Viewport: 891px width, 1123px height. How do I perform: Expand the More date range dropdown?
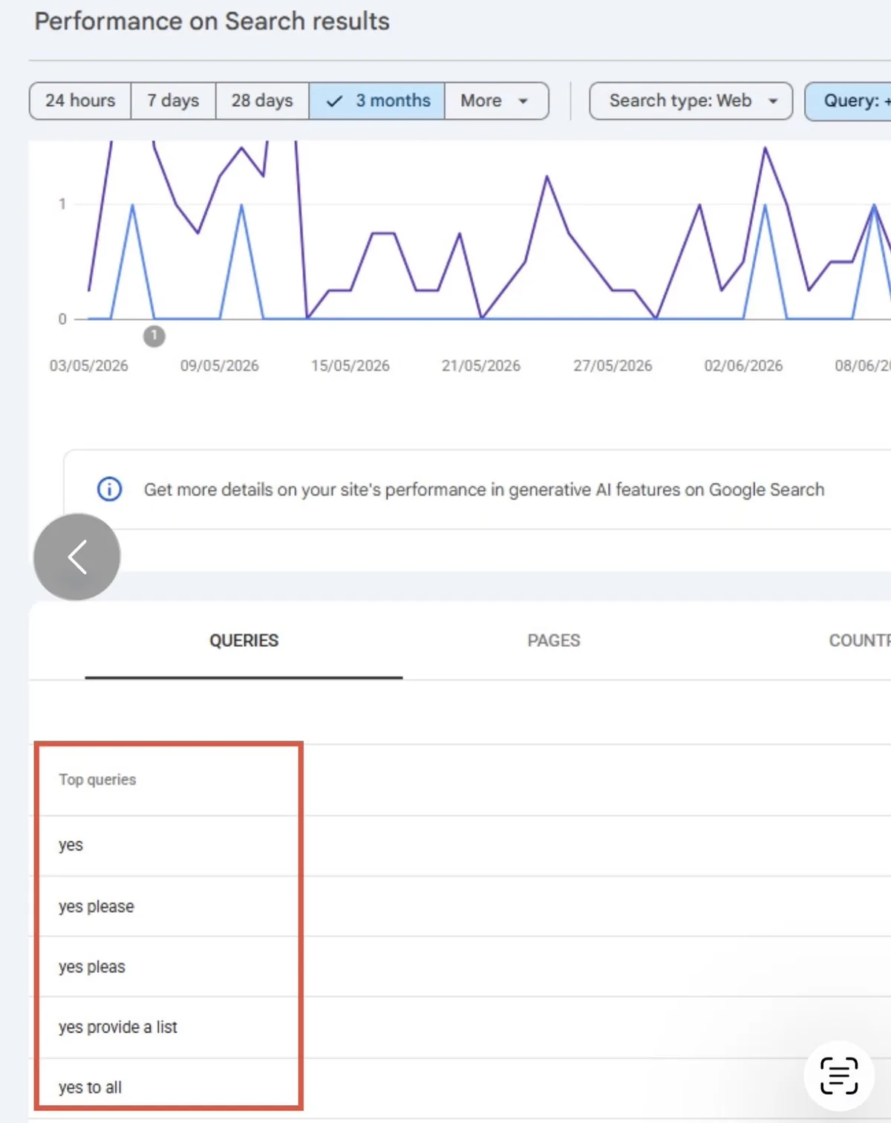(496, 101)
